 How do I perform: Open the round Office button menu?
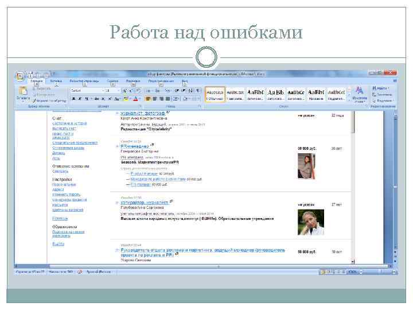(x=20, y=76)
